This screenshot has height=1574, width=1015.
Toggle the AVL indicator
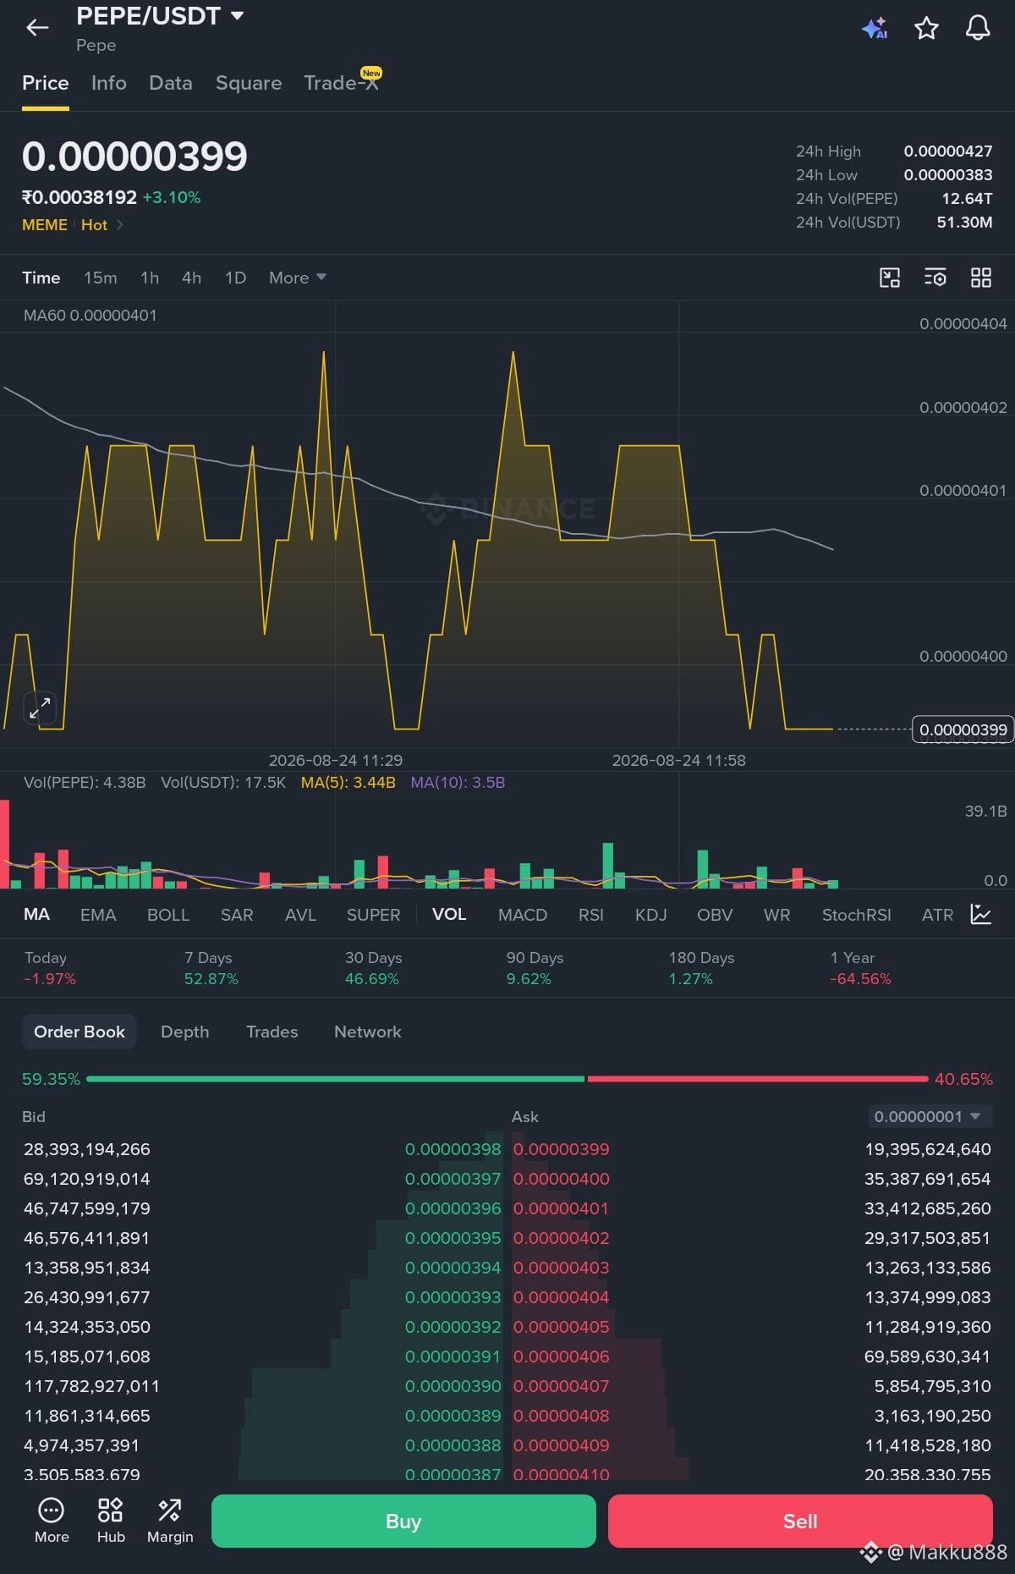click(301, 915)
